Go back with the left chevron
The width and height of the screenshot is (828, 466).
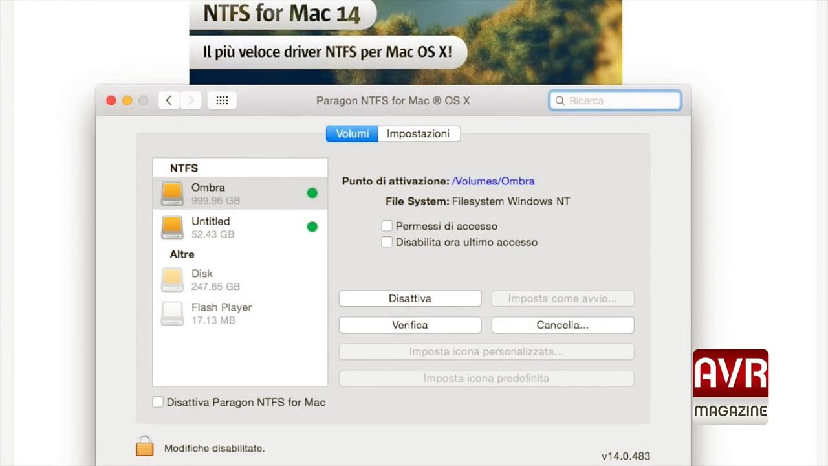coord(169,100)
